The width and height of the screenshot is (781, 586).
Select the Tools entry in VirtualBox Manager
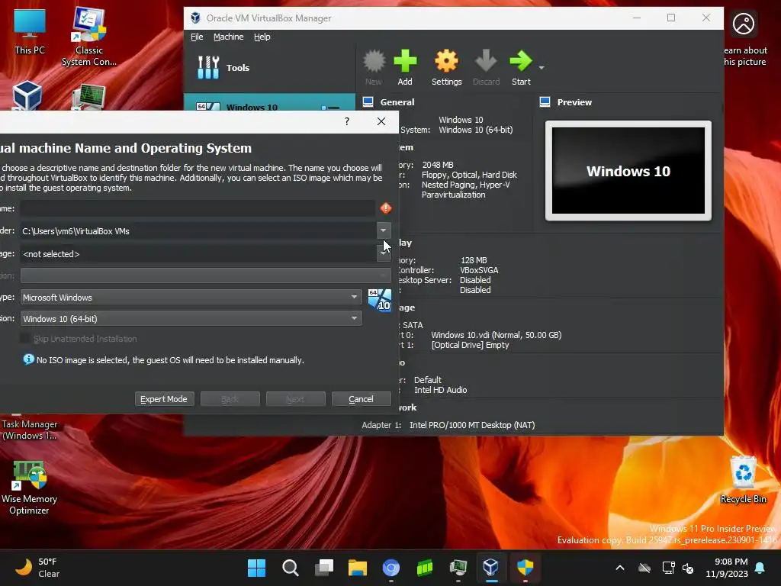pos(269,67)
